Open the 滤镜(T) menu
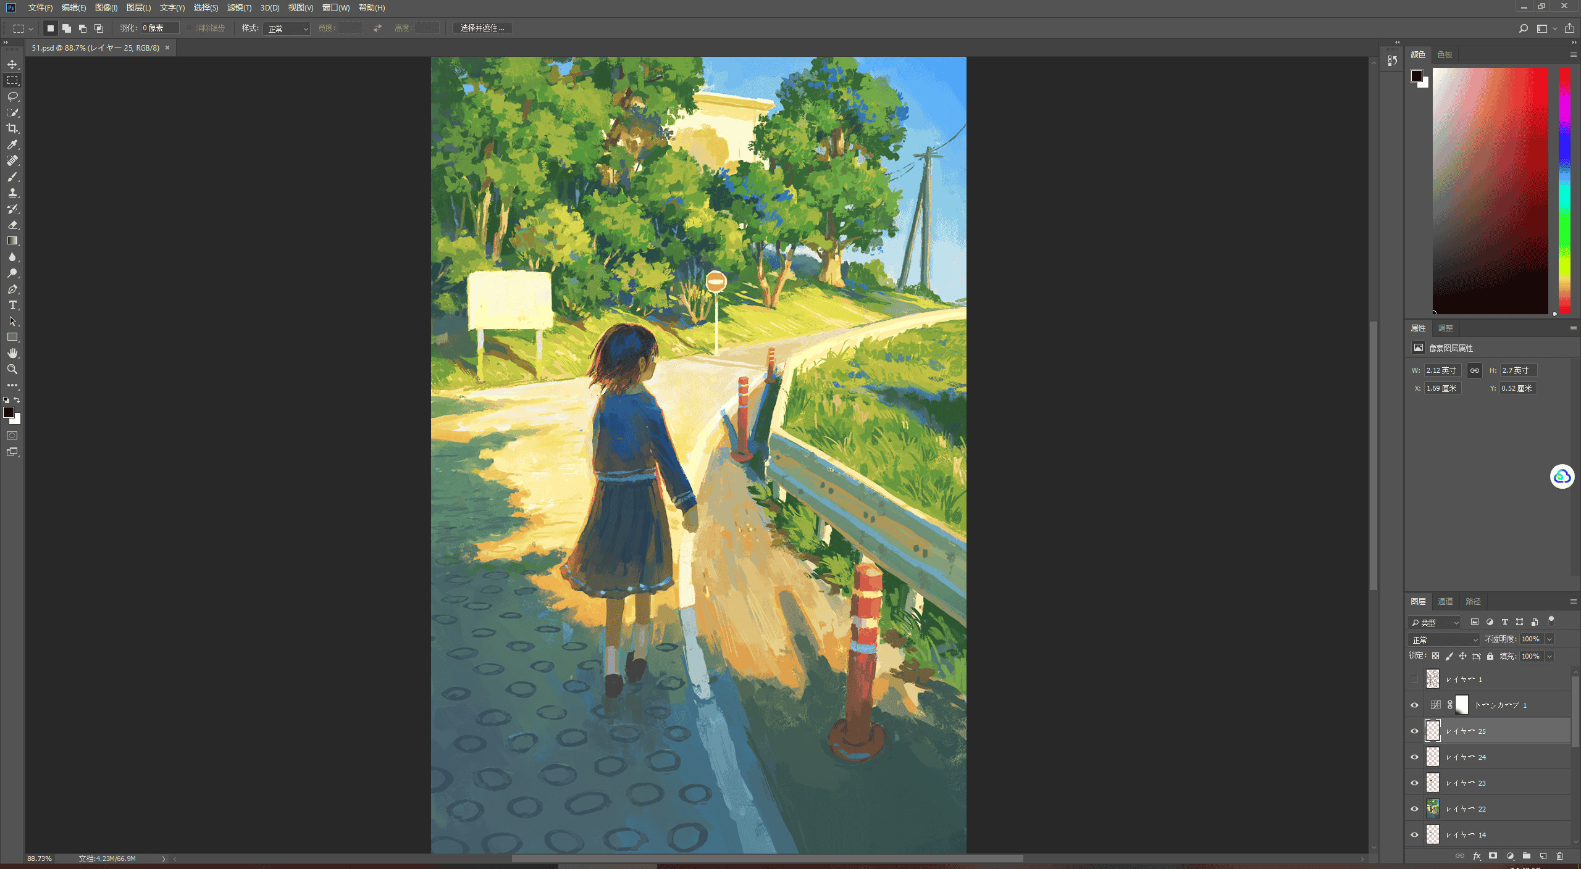1581x869 pixels. [x=240, y=7]
